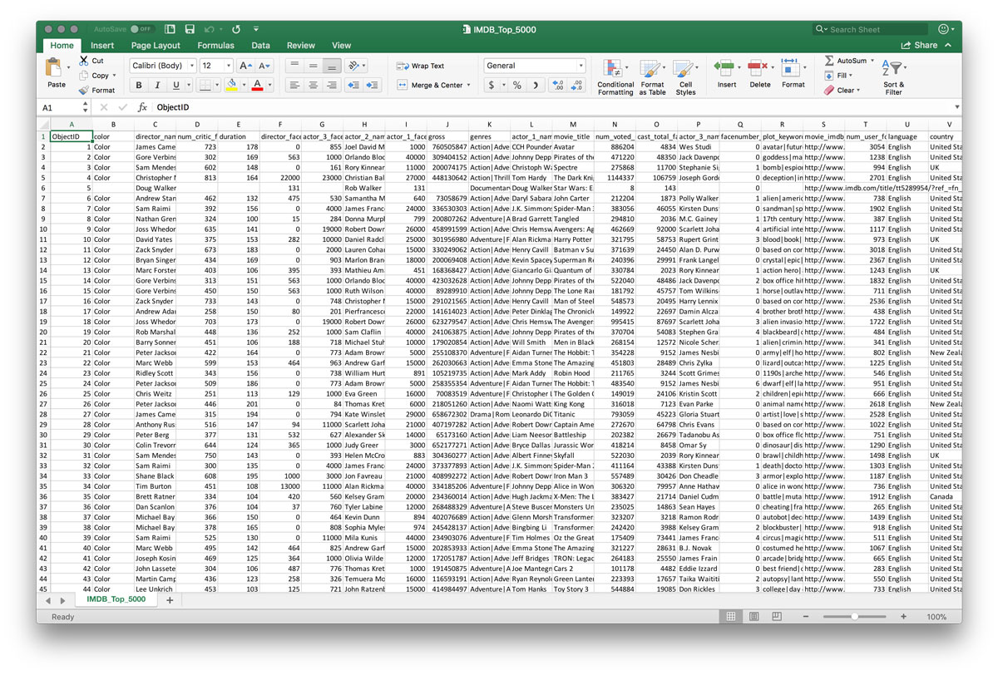Adjust the zoom slider in status bar

click(x=855, y=617)
